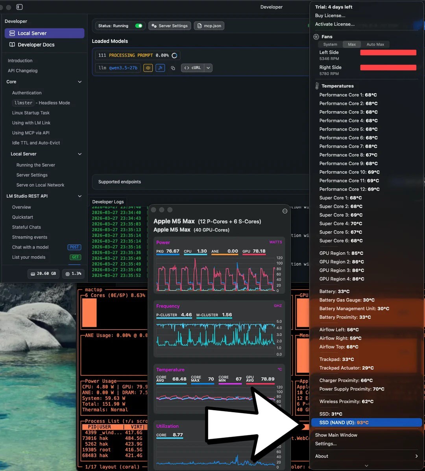Click the eye icon next to qwen3.5-27b
425x471 pixels.
coord(148,68)
